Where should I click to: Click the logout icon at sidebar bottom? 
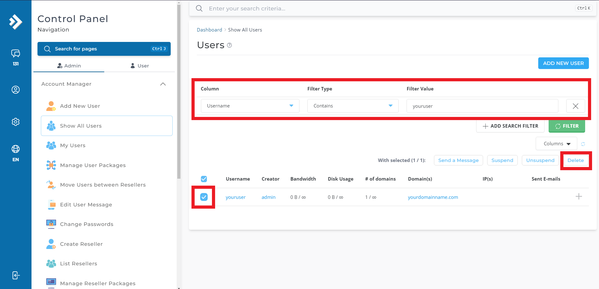tap(16, 275)
